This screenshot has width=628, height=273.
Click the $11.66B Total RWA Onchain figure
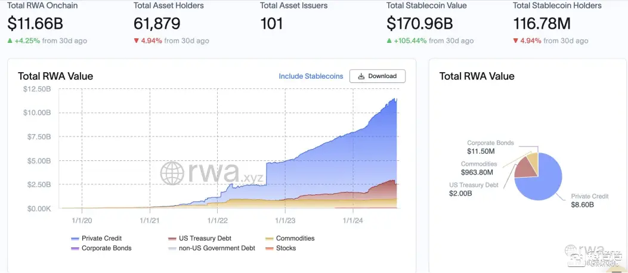[x=35, y=24]
